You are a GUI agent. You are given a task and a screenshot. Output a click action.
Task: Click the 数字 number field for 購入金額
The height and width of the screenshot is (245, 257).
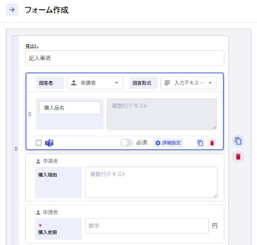click(x=147, y=226)
